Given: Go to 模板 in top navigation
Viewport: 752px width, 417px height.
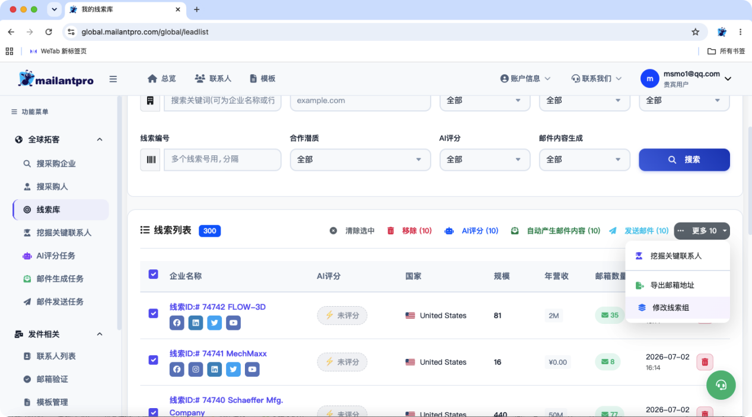Looking at the screenshot, I should coord(262,78).
